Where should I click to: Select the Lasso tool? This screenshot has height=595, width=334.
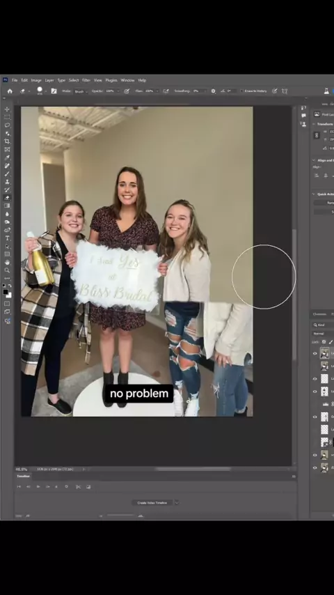7,125
